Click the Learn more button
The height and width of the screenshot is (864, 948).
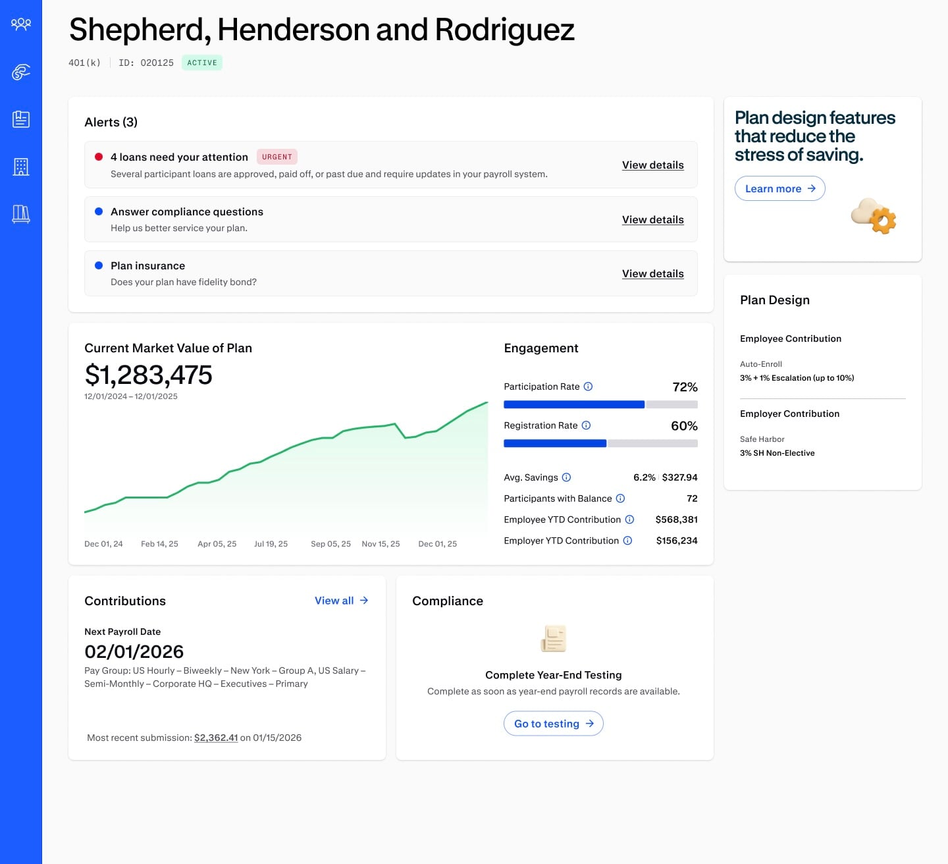pyautogui.click(x=779, y=188)
